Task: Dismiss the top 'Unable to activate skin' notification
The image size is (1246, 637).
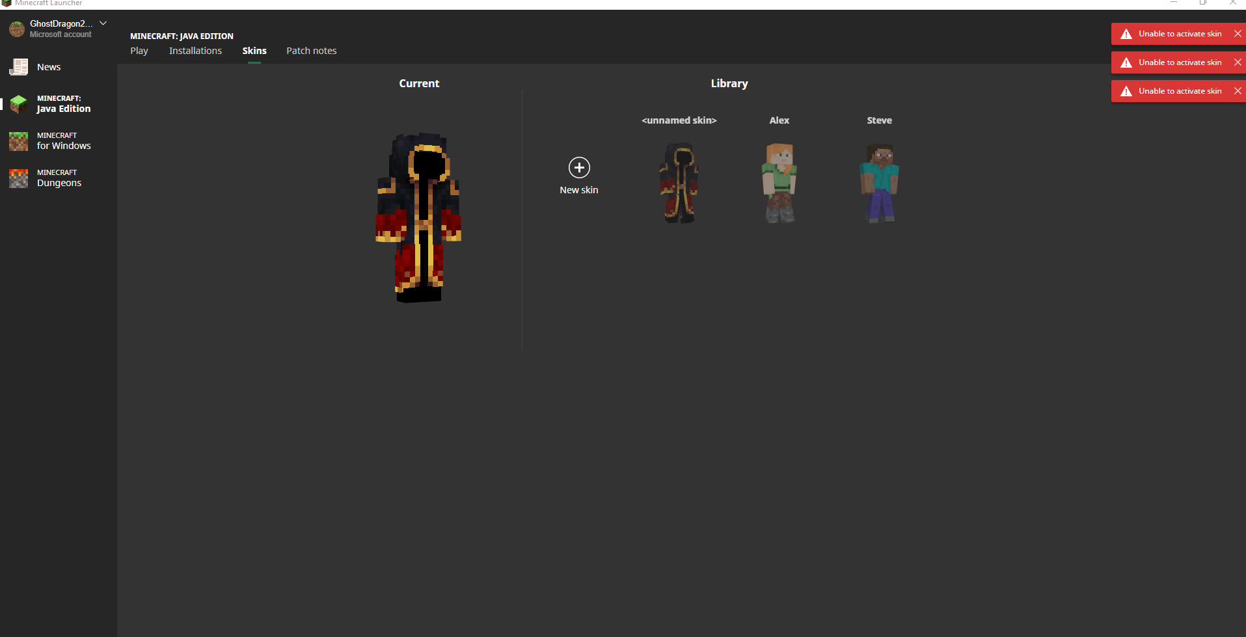Action: 1238,34
